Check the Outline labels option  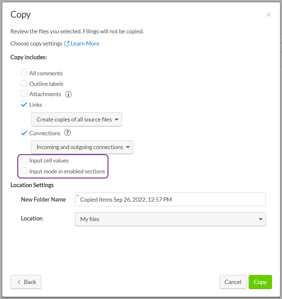24,83
